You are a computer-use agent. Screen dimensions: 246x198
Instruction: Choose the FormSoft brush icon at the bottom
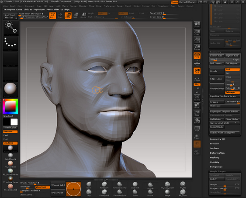(104, 185)
